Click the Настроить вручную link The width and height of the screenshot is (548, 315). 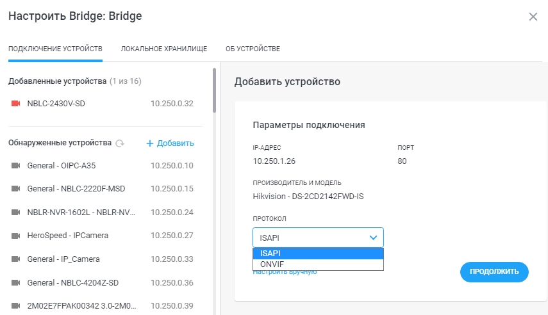285,272
